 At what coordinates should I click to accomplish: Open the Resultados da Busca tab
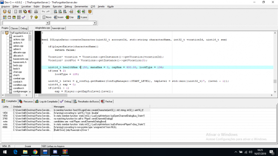[86, 101]
